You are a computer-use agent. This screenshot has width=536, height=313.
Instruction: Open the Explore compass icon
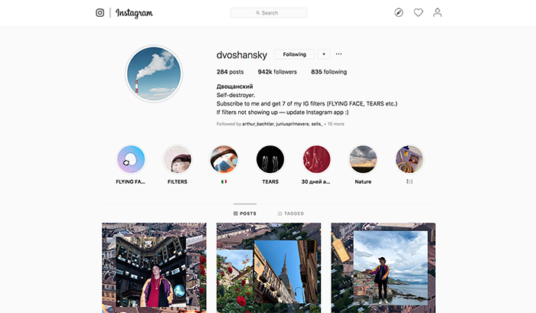coord(399,13)
